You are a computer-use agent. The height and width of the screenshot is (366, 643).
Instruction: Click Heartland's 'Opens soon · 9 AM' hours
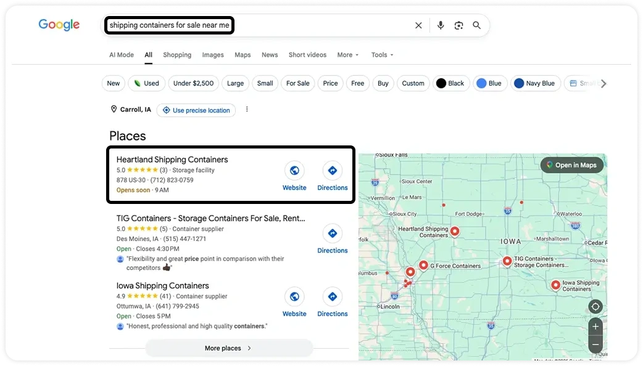[143, 190]
